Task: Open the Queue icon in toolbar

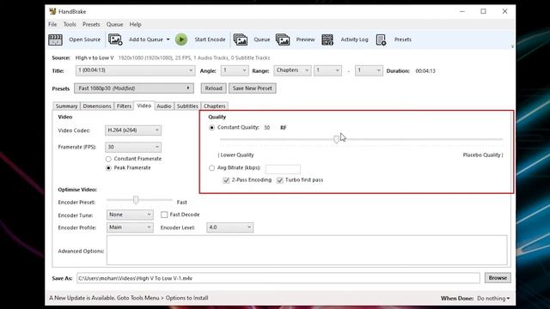Action: (241, 39)
